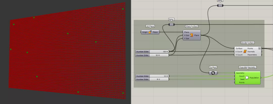This screenshot has width=273, height=104.
Task: Click the Geometry input of Populate Geometry
Action: point(240,73)
